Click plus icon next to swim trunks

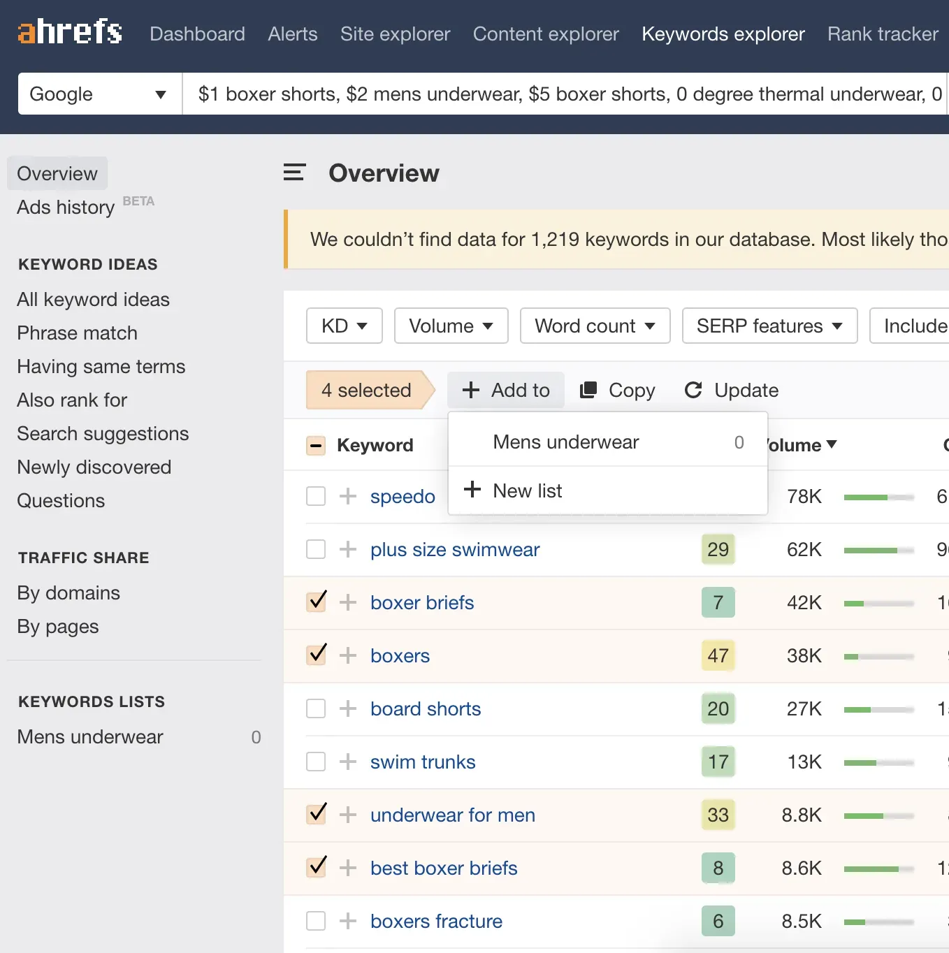[348, 762]
